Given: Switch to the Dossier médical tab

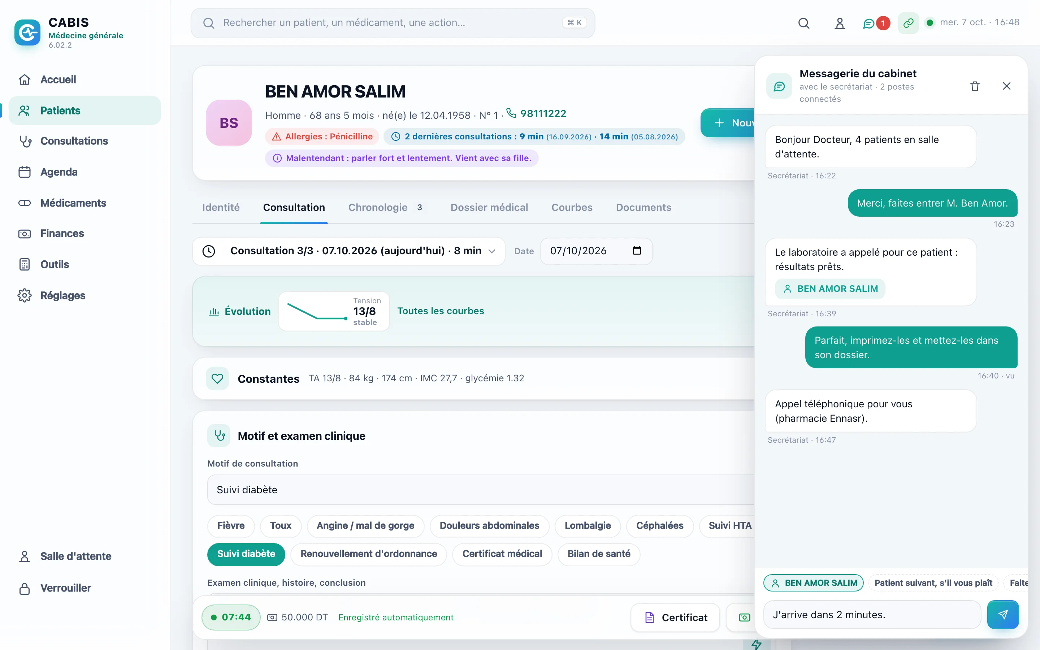Looking at the screenshot, I should [489, 208].
